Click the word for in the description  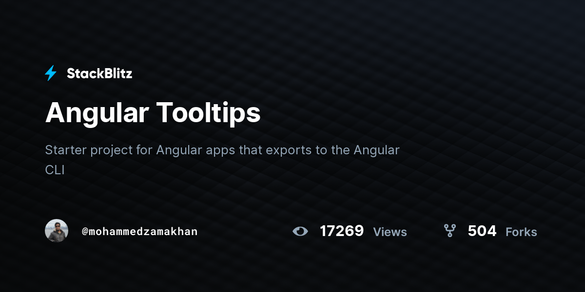(x=144, y=150)
